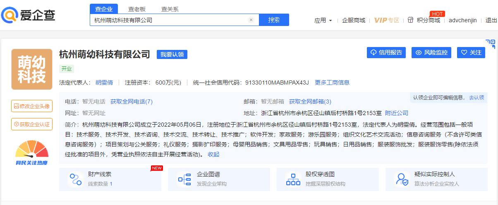The image size is (498, 205).
Task: Click the HOT badge above 积分商城
Action: coord(437,14)
